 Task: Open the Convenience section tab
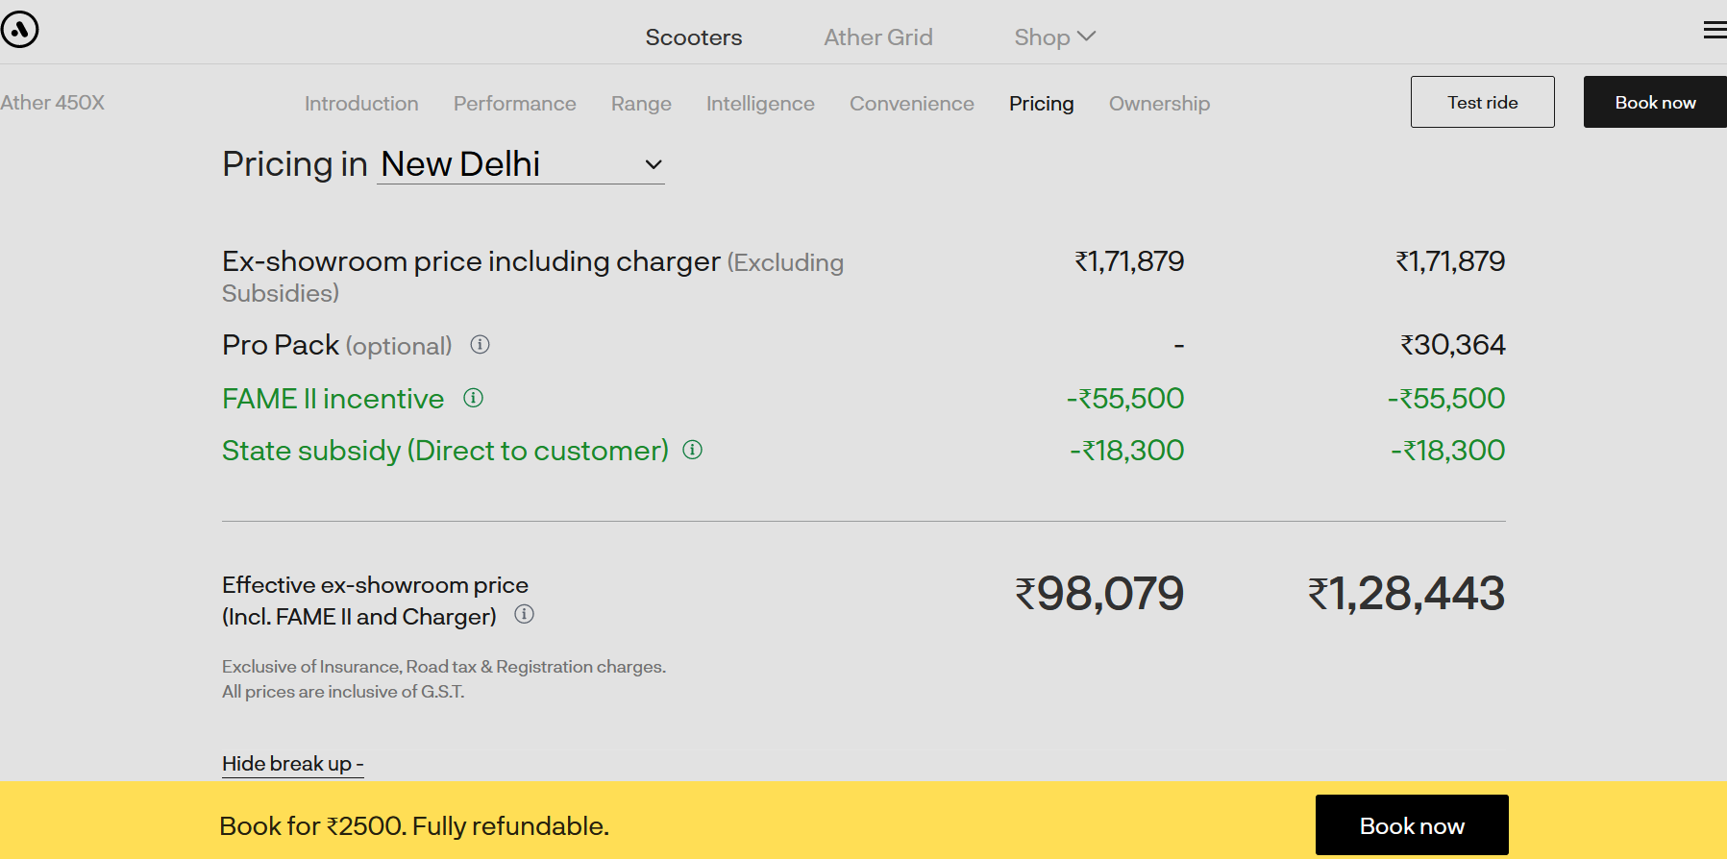912,103
